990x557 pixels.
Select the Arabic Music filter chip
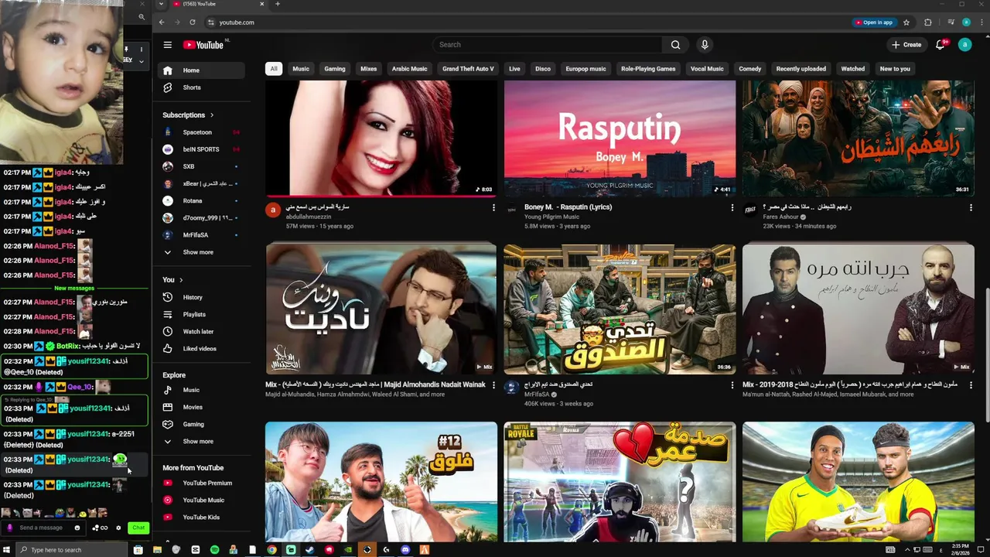[409, 69]
